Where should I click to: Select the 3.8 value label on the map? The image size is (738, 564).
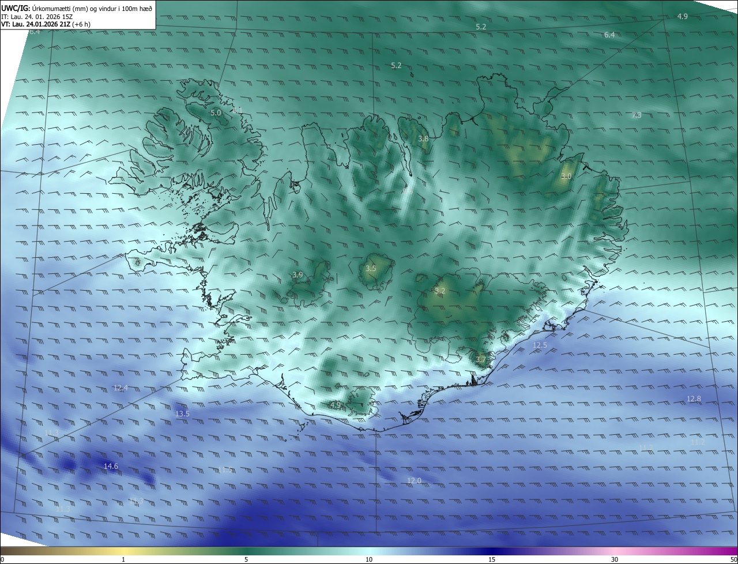pyautogui.click(x=423, y=139)
